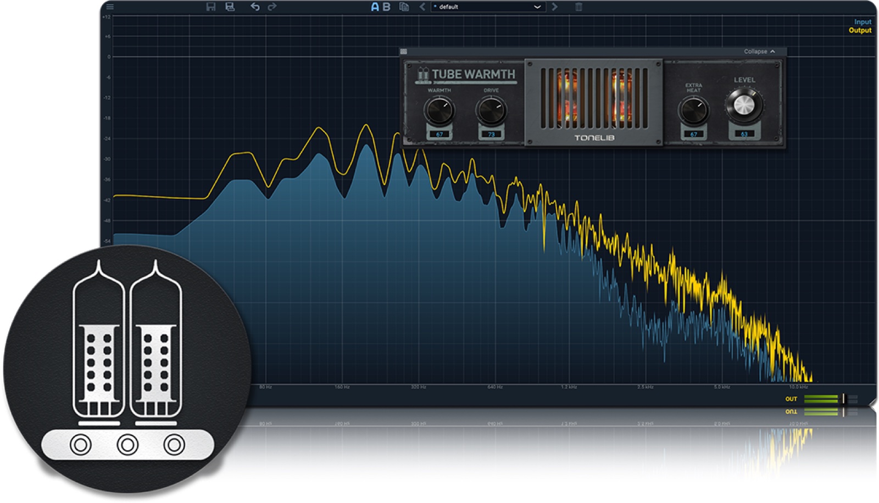Click the 640 Hz frequency axis label
879x503 pixels.
click(x=495, y=387)
